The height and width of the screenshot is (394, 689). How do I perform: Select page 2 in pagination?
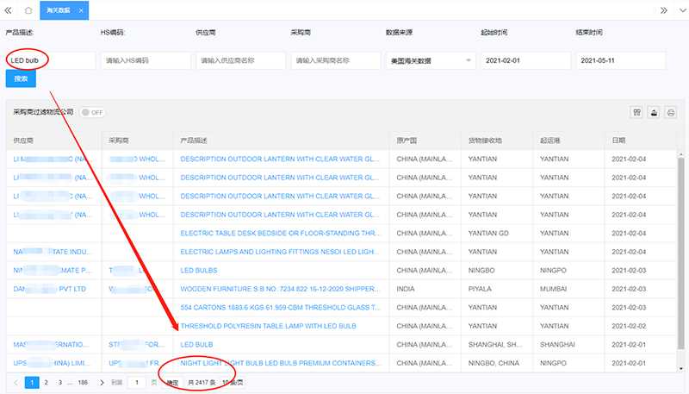[47, 382]
